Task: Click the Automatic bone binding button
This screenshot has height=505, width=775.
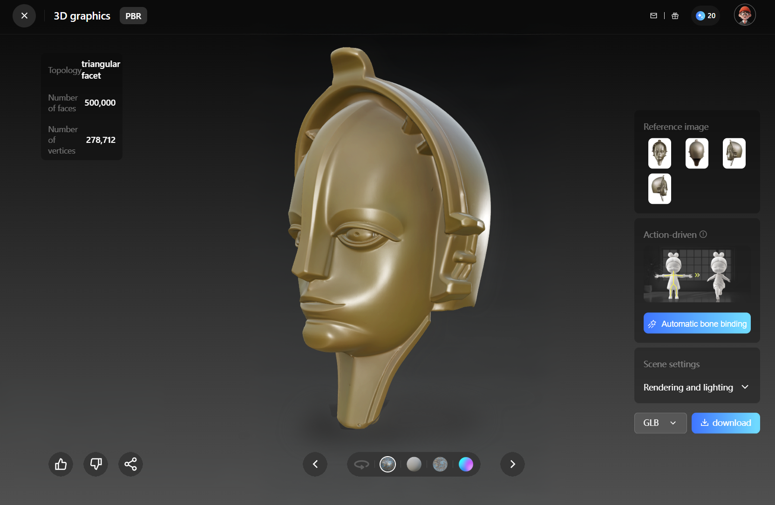Action: coord(697,323)
